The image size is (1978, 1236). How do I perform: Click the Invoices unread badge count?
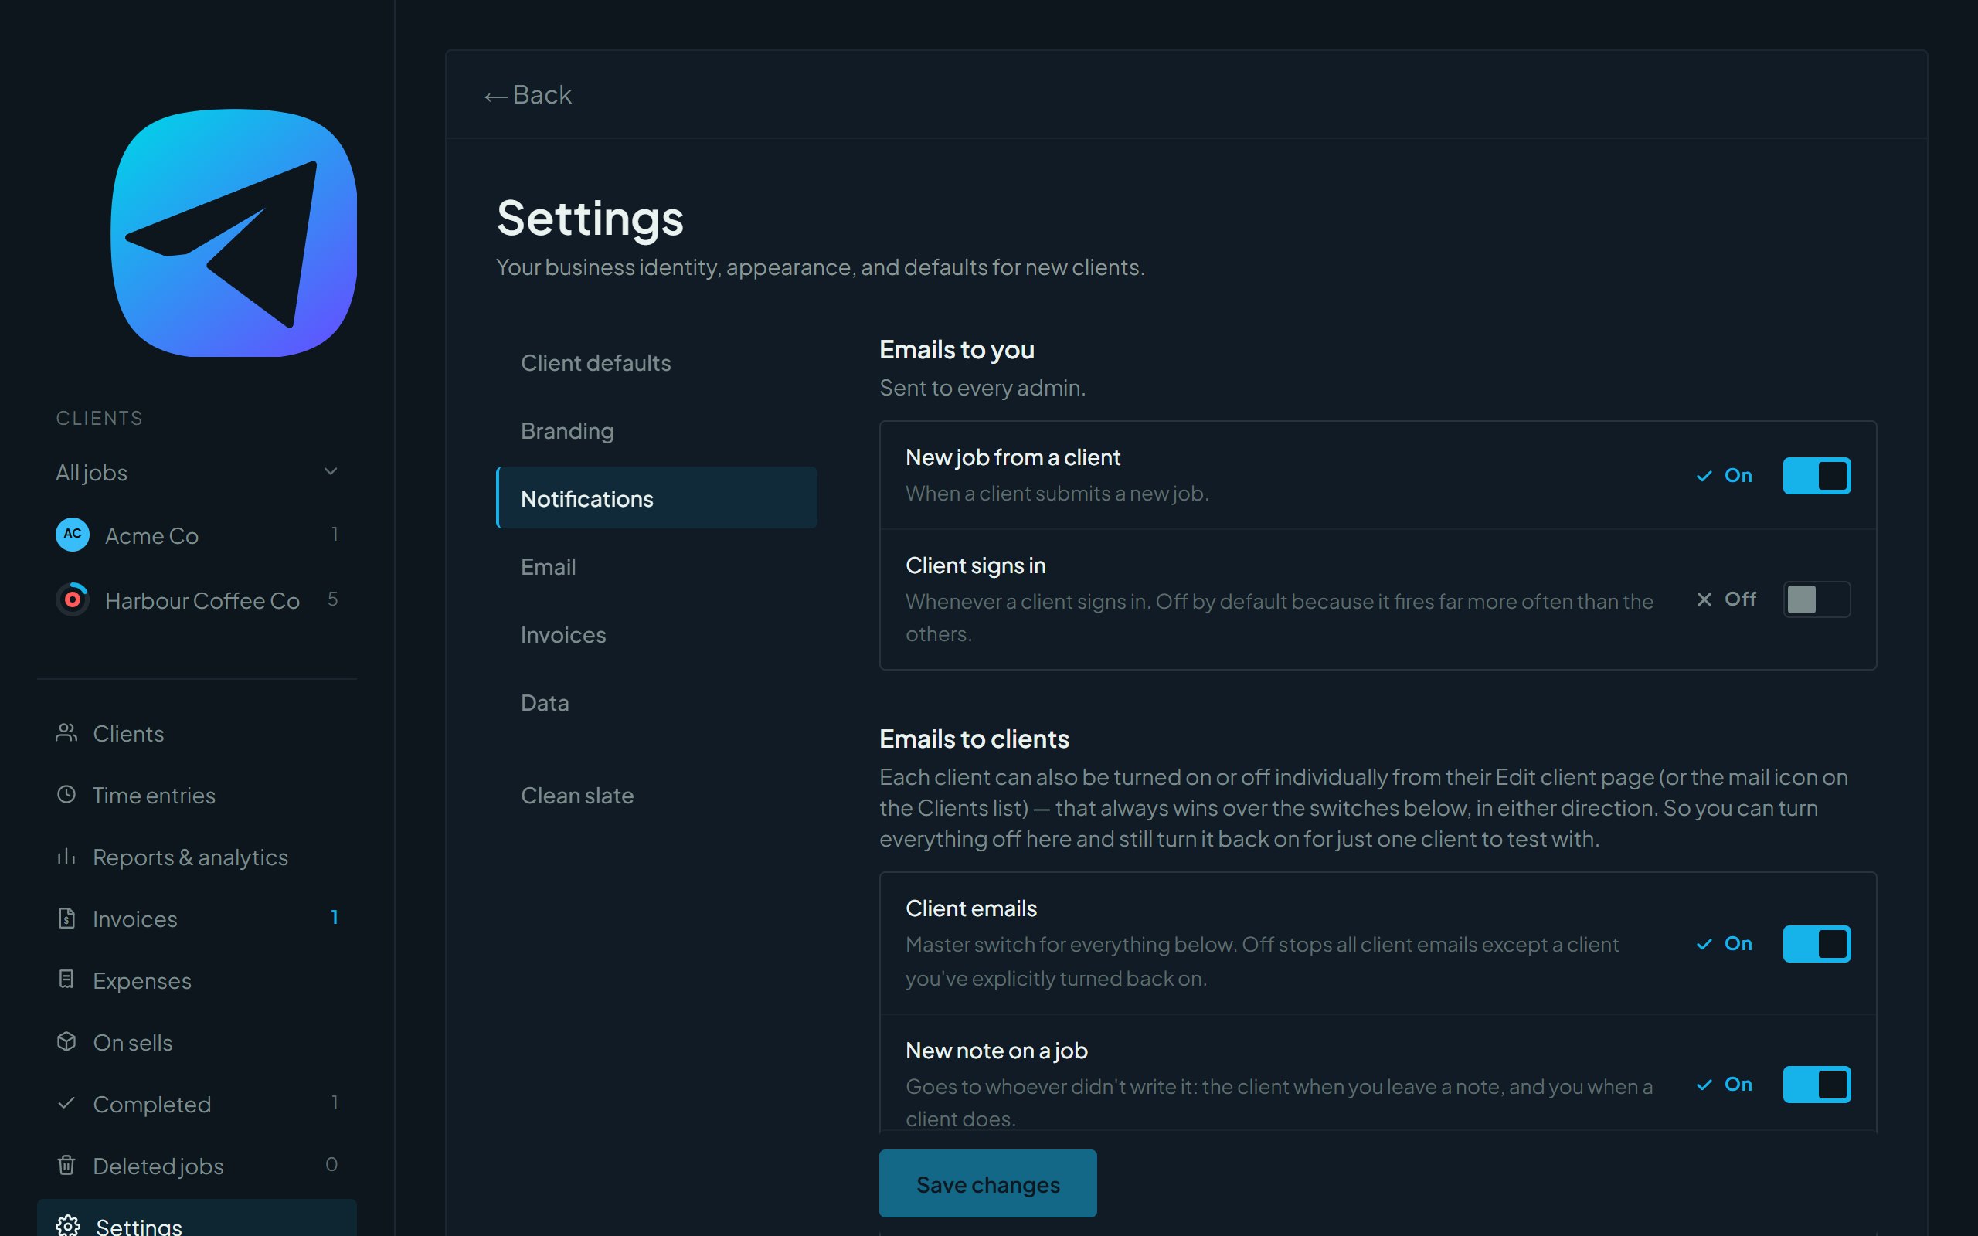click(x=335, y=917)
